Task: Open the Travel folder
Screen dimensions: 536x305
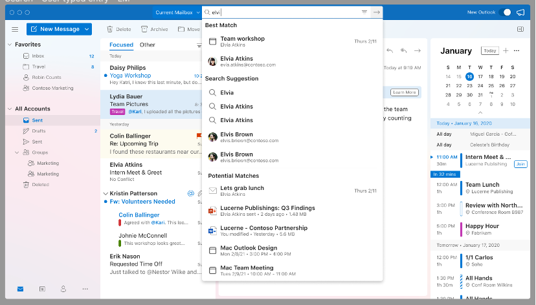Action: [x=52, y=67]
